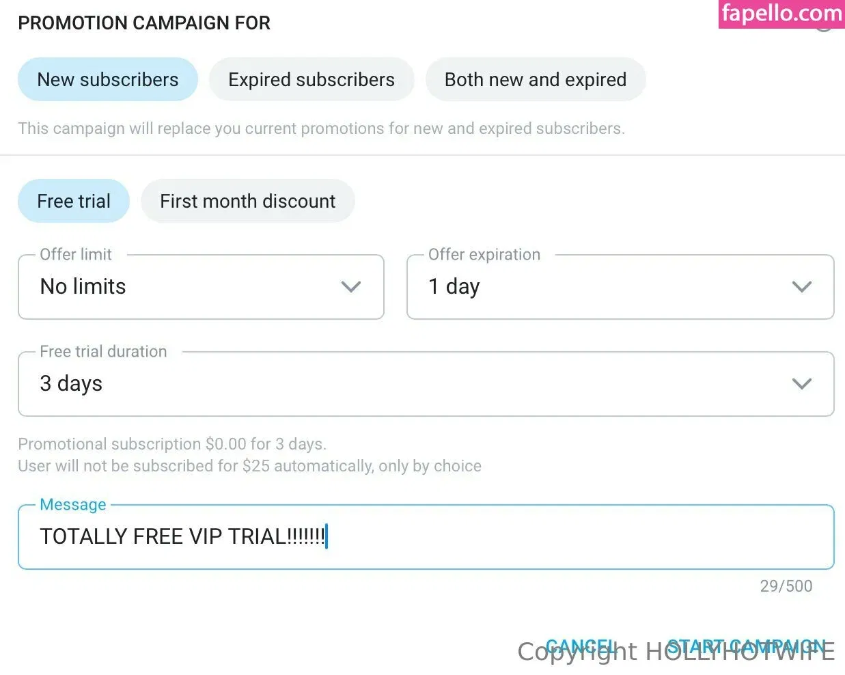This screenshot has width=845, height=675.
Task: Click the Offer limit chevron arrow
Action: point(351,287)
